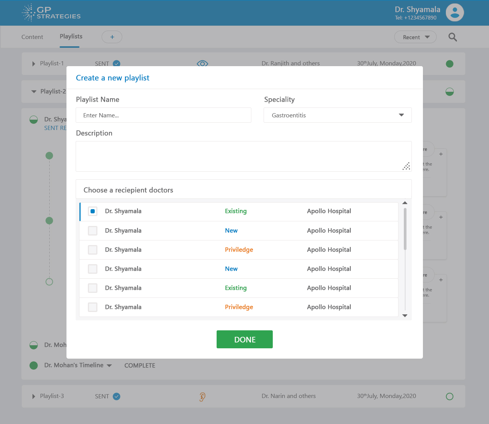Expand the Playlist-3 row arrow
This screenshot has height=424, width=489.
coord(34,396)
